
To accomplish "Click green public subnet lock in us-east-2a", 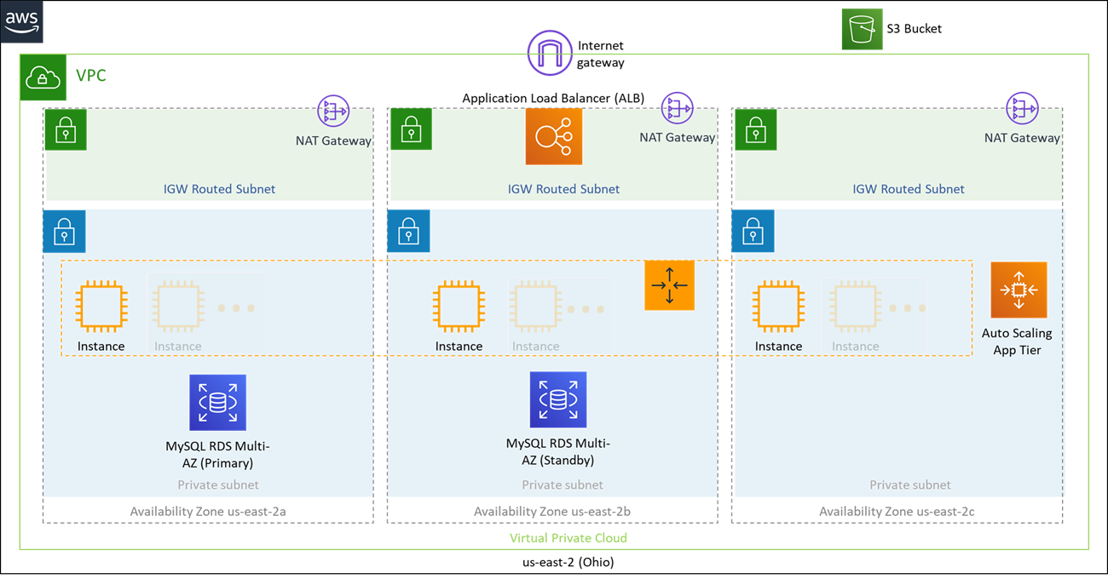I will (x=66, y=130).
